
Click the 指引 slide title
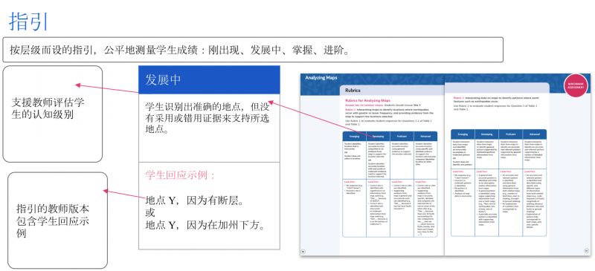[x=29, y=21]
